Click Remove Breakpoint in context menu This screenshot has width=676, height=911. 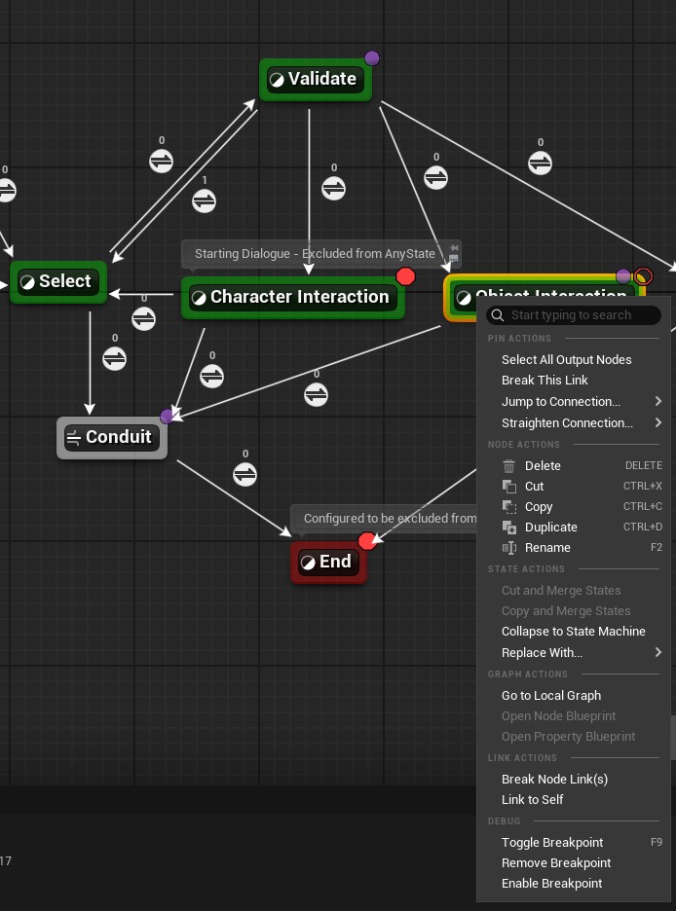tap(555, 863)
